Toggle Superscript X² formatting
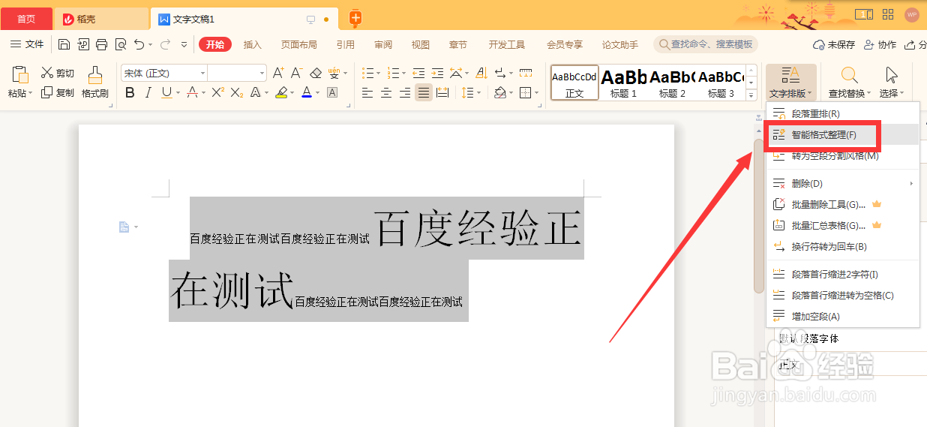The height and width of the screenshot is (427, 927). pos(217,93)
